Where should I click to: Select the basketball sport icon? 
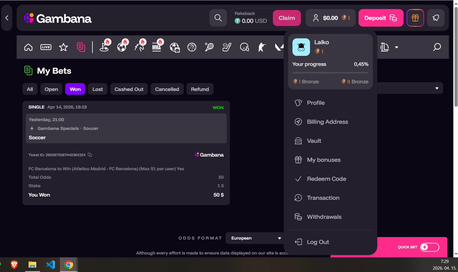tap(192, 47)
